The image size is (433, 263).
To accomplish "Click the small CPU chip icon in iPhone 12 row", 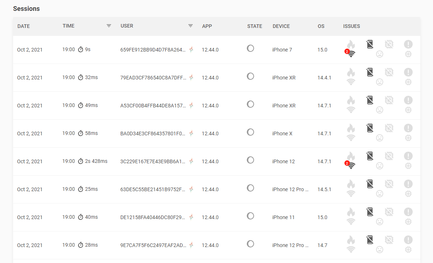I will coord(408,165).
